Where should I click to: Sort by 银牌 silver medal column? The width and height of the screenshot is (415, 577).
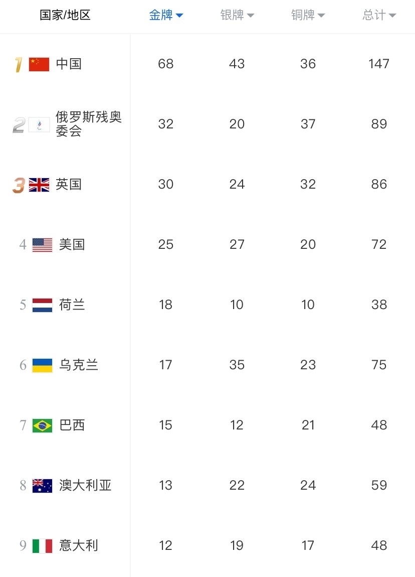[237, 15]
